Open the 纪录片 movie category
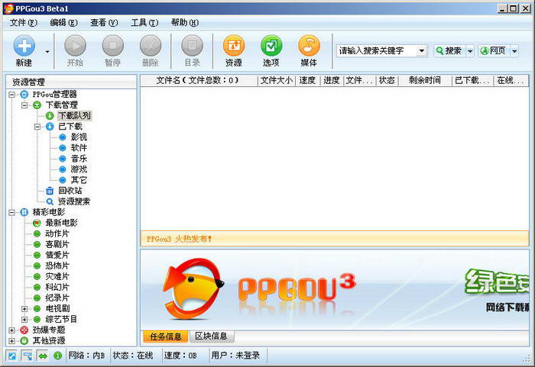This screenshot has height=367, width=535. (x=57, y=298)
